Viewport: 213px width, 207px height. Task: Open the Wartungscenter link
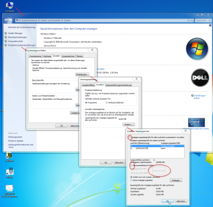(x=15, y=137)
